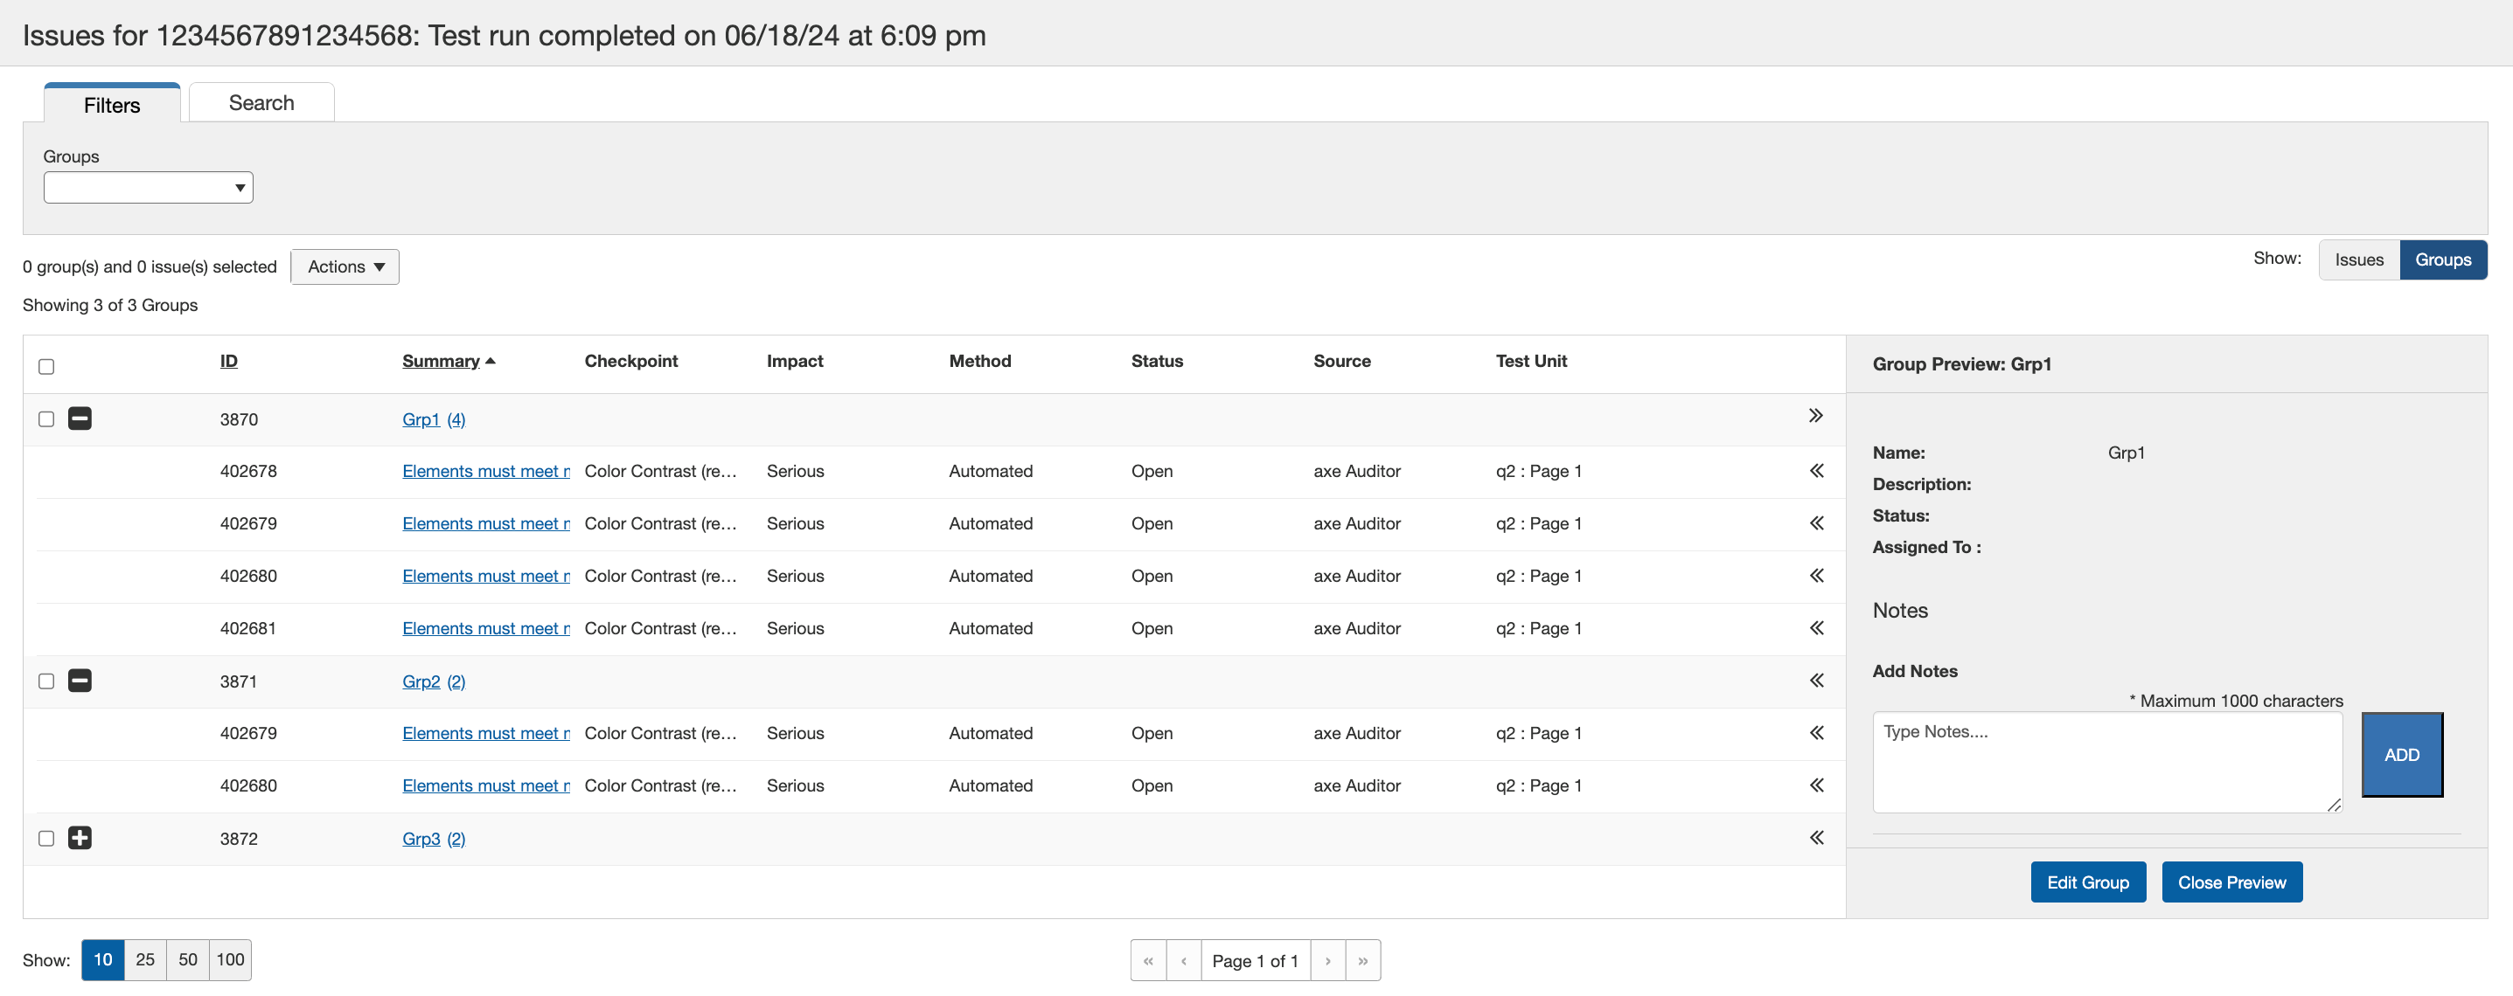Viewport: 2513px width, 996px height.
Task: Open preview chevron for Grp2 row
Action: pos(1815,681)
